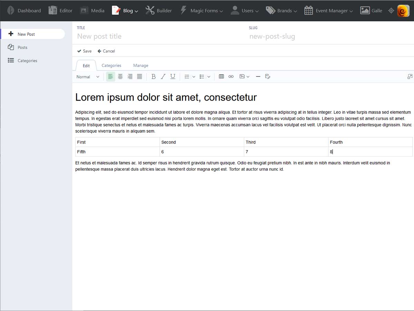The image size is (414, 311).
Task: Click table cell 'First'
Action: click(118, 142)
